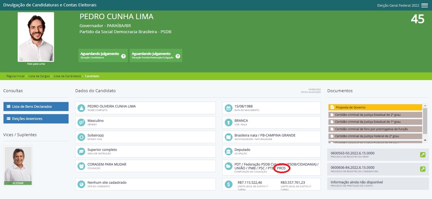Click Partido da Social Democracia Brasileira - PSDB

[x=126, y=32]
